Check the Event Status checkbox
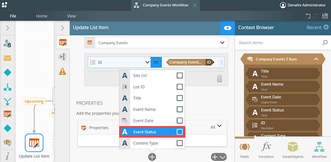The image size is (331, 162). [x=180, y=132]
